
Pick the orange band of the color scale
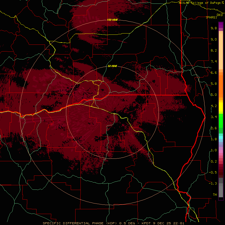click(x=221, y=86)
